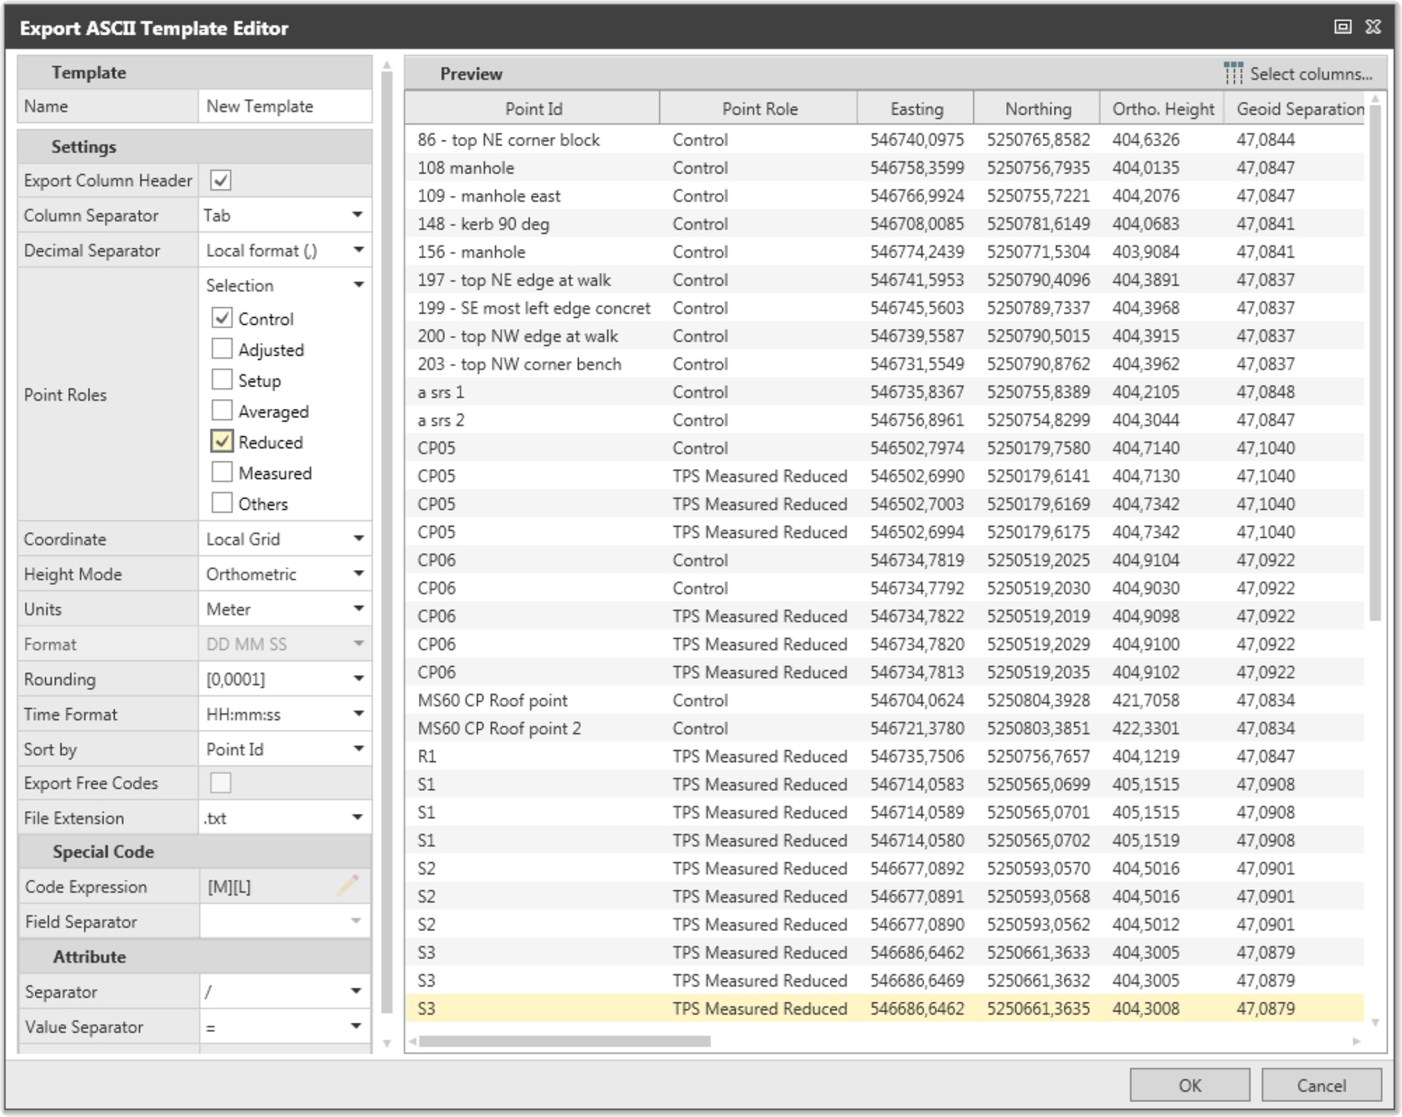
Task: Enable the Measured point role
Action: tap(222, 473)
